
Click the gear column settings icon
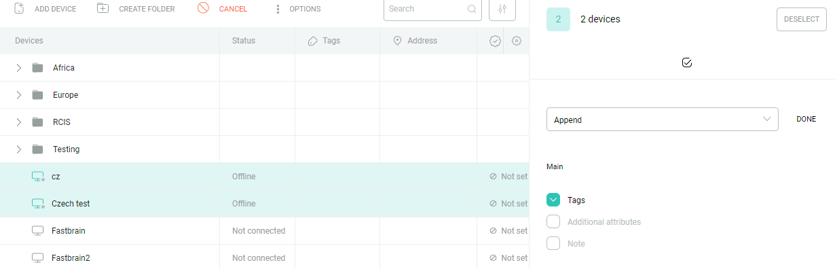click(517, 41)
